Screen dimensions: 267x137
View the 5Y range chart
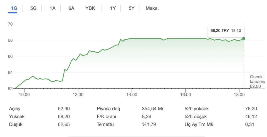tap(132, 8)
